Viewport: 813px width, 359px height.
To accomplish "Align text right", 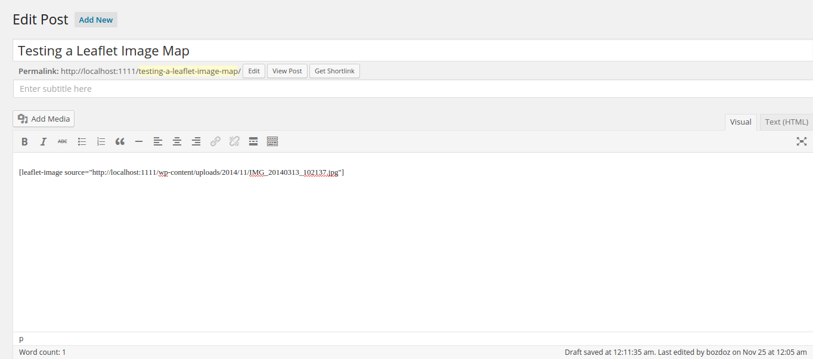I will click(x=196, y=141).
